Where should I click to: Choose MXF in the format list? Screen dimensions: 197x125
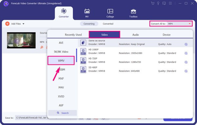coord(61,78)
